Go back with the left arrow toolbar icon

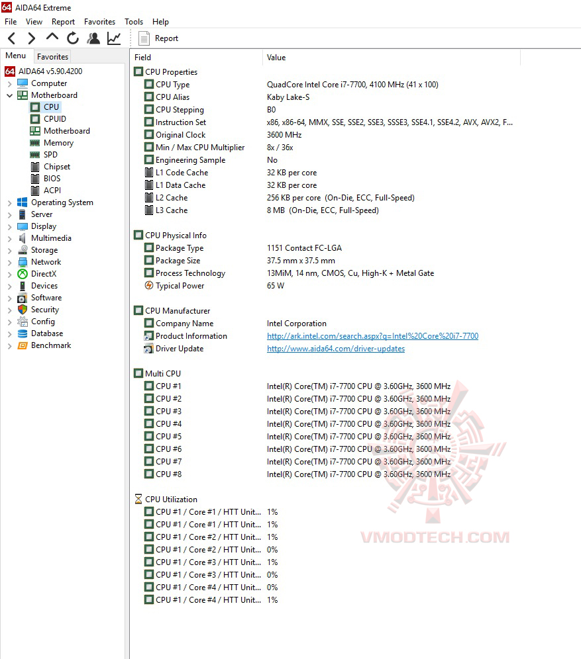pos(12,38)
